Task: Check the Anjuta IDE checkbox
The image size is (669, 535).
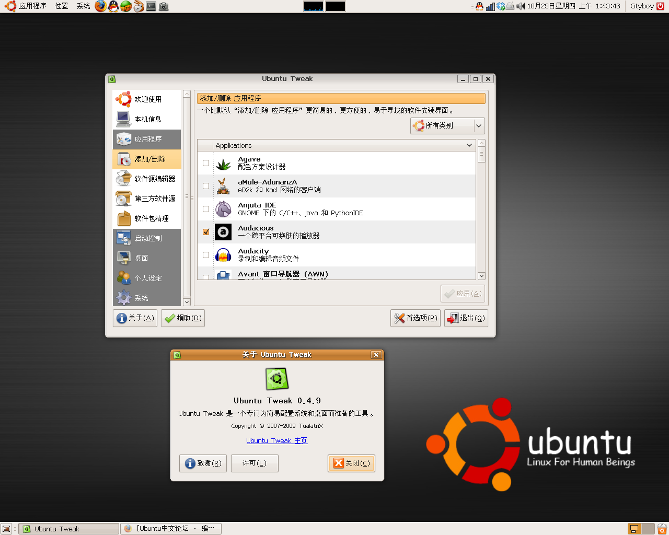Action: pyautogui.click(x=206, y=209)
